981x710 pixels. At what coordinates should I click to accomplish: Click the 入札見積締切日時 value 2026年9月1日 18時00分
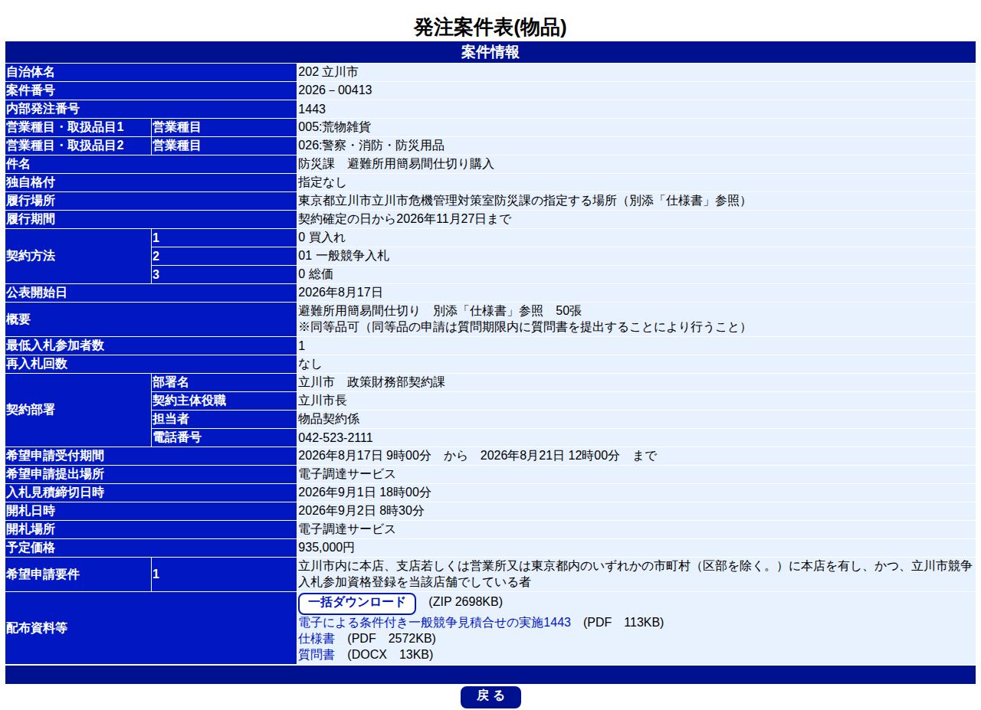365,492
